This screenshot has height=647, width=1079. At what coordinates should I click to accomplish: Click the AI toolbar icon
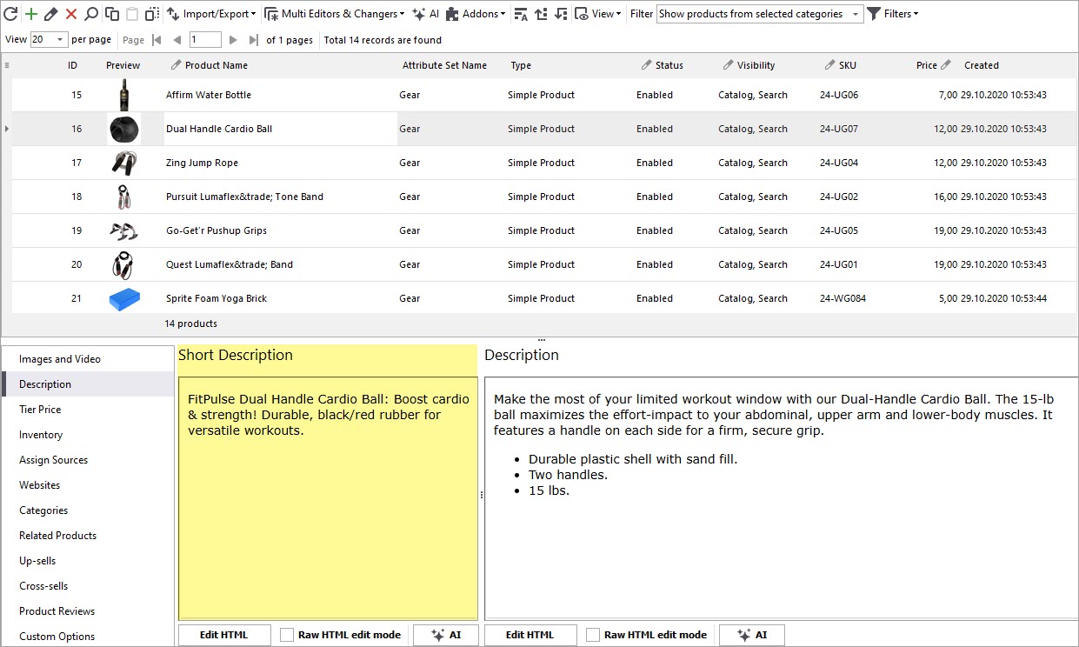[x=425, y=14]
